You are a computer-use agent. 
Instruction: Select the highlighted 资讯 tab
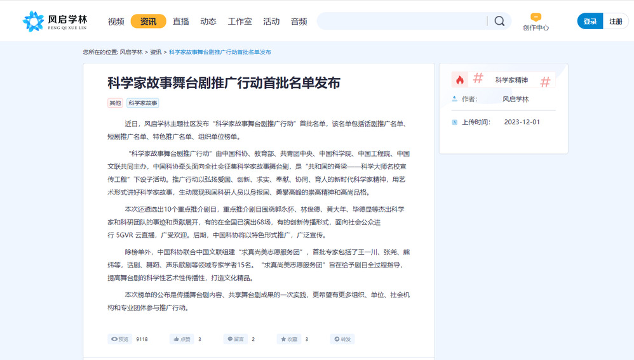click(148, 22)
